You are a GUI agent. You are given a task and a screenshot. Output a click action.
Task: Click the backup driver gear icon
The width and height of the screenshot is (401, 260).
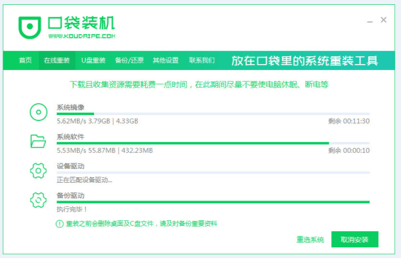pos(38,200)
